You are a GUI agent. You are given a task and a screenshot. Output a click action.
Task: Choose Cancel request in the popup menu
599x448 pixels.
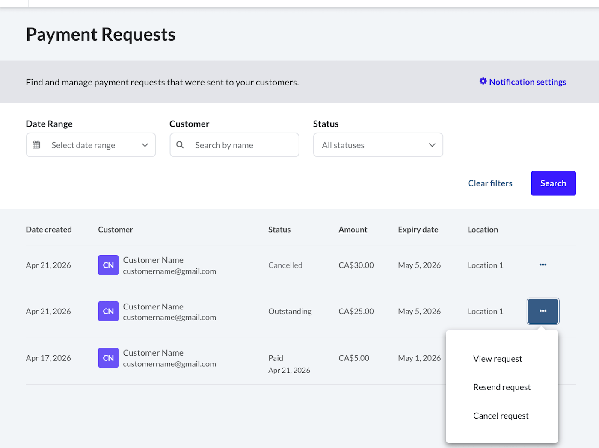click(x=501, y=415)
